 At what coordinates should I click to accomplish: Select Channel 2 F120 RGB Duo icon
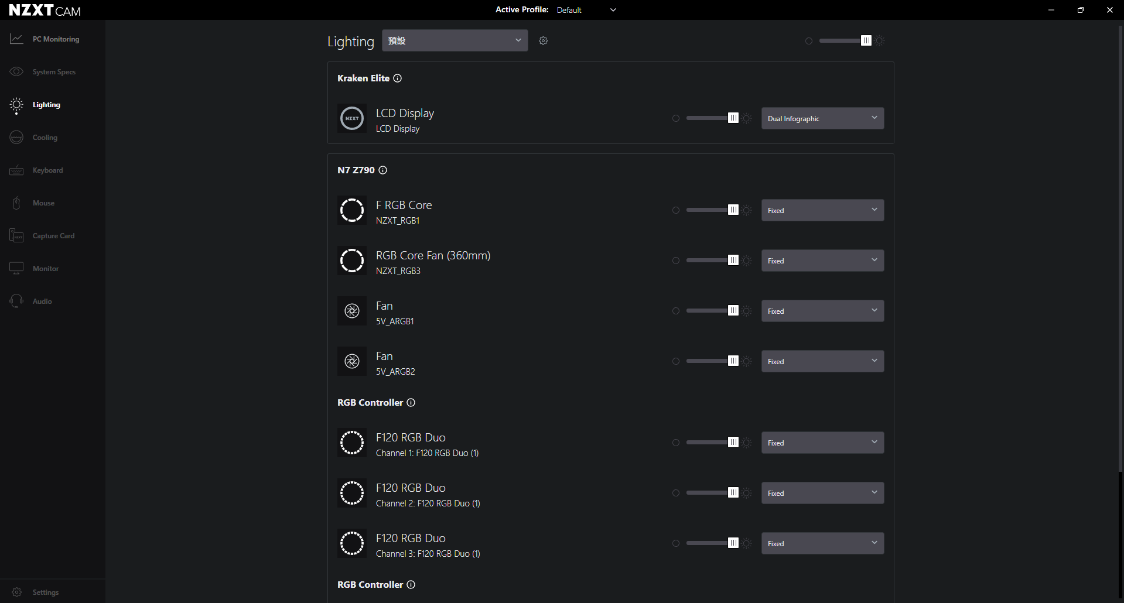352,493
